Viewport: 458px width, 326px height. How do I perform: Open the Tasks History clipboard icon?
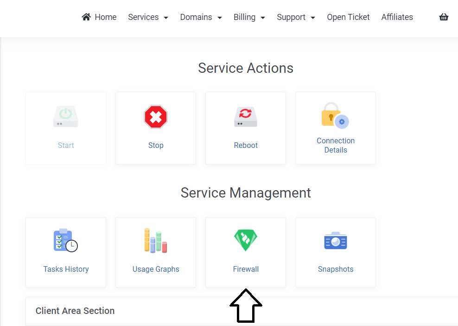coord(66,240)
